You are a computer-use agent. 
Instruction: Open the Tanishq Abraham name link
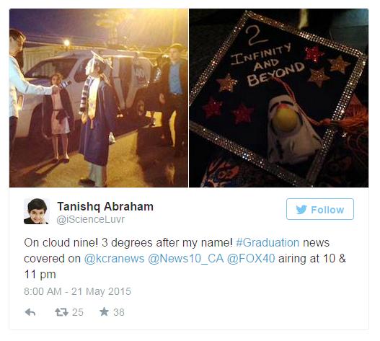(105, 206)
